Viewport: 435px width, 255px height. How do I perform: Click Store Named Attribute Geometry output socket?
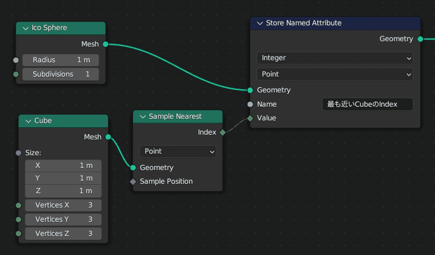click(x=420, y=39)
